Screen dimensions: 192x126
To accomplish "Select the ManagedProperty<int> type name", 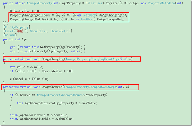I will pos(44,3).
